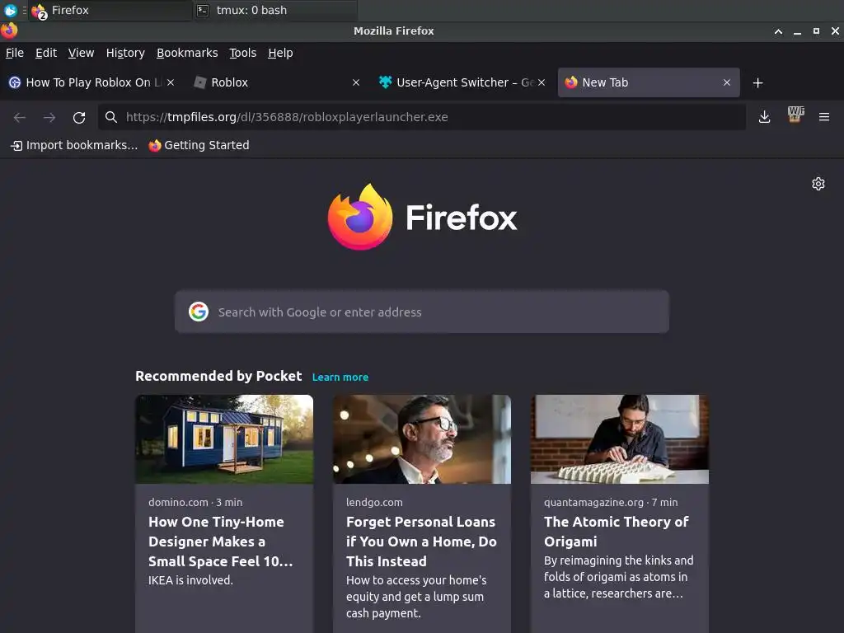Open the Tools menu
This screenshot has height=633, width=844.
pyautogui.click(x=243, y=53)
